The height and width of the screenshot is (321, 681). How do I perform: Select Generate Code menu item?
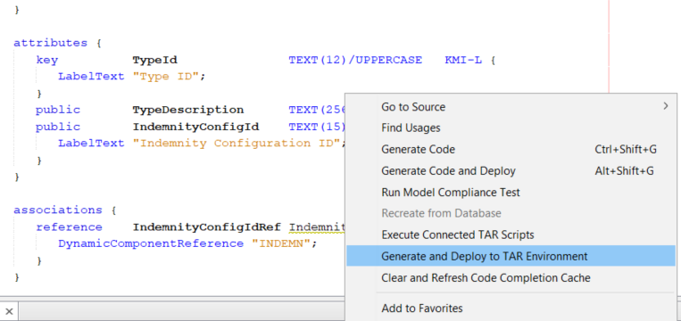(511, 150)
